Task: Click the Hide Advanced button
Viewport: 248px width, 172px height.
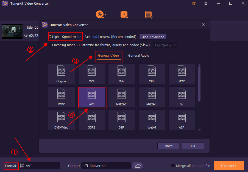Action: pyautogui.click(x=153, y=37)
